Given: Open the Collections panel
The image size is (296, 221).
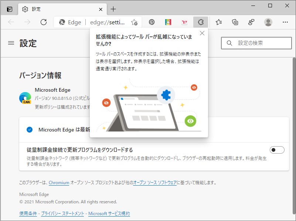Looking at the screenshot, I should click(x=235, y=22).
